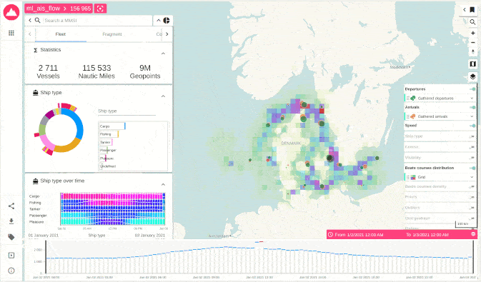Expand Gathered arrivals options
Screen dimensions: 481x282
click(472, 116)
